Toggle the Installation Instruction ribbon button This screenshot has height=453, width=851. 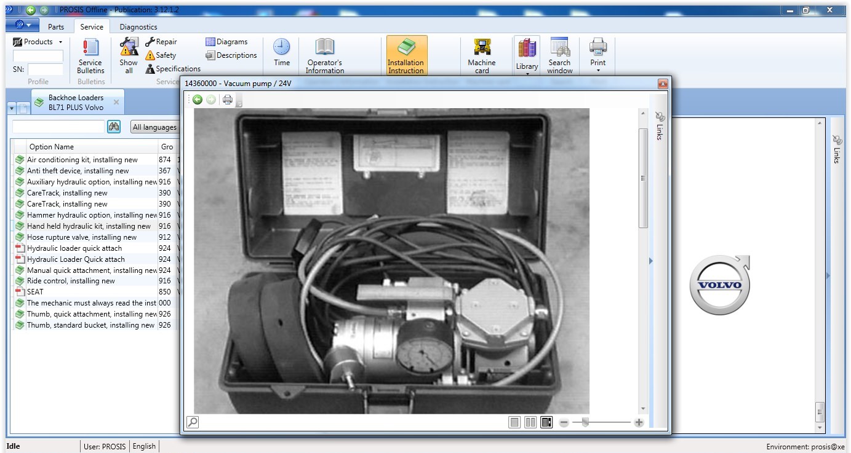[x=406, y=55]
